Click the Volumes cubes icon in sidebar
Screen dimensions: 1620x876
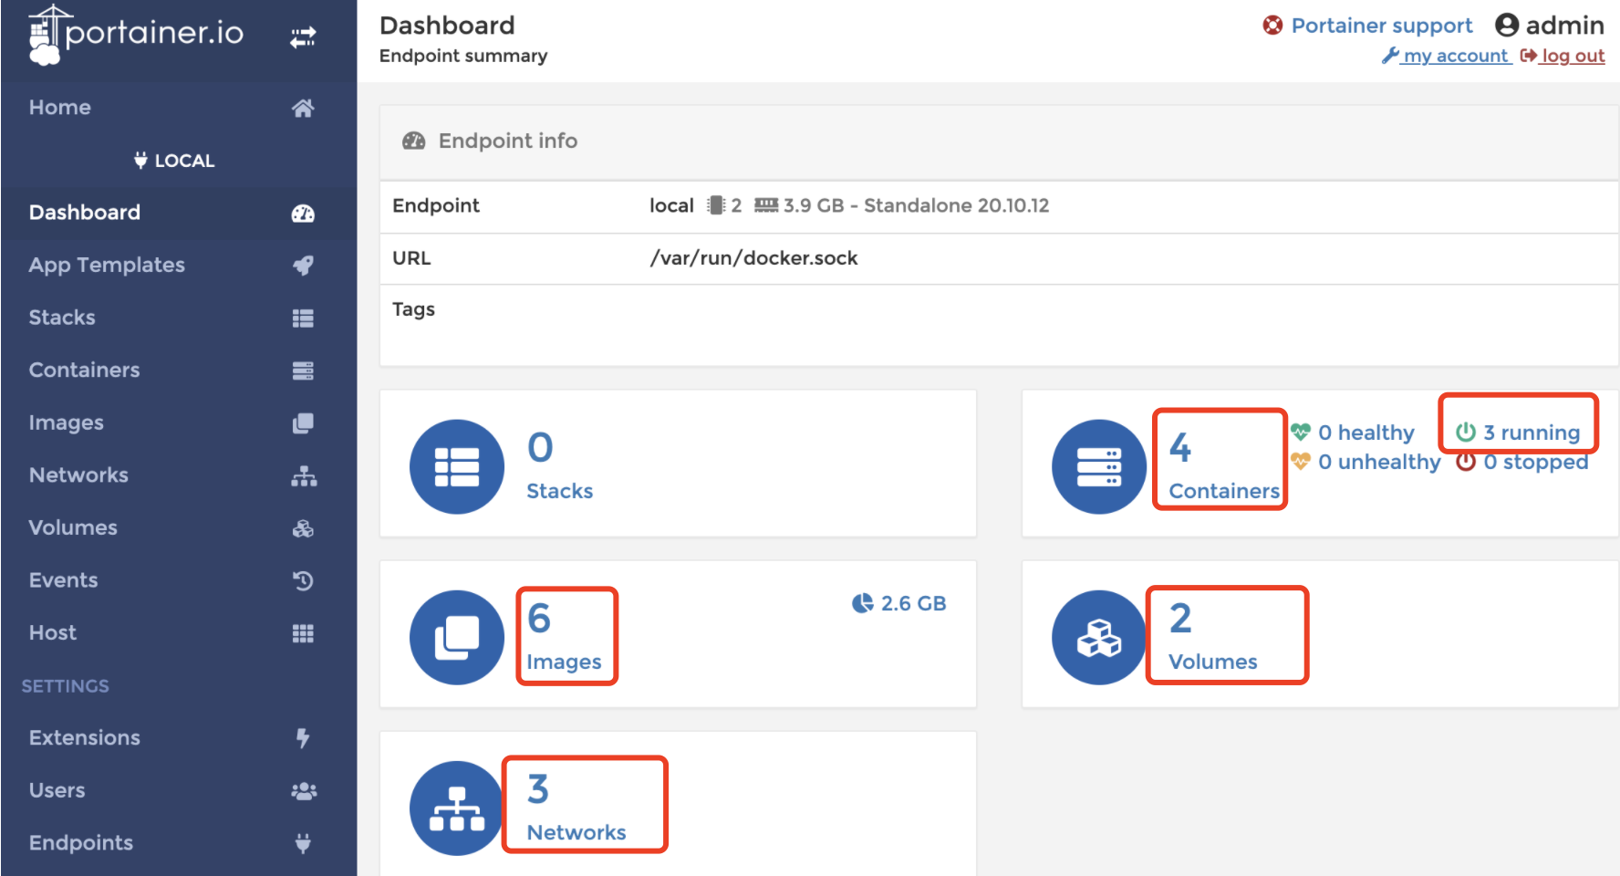(x=303, y=528)
